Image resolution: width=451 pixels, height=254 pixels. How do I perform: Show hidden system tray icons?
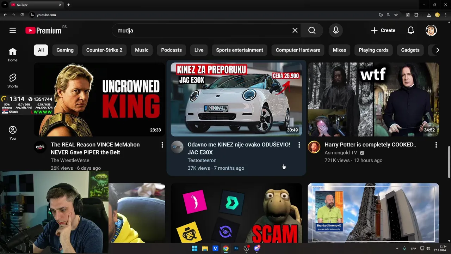coord(397,248)
